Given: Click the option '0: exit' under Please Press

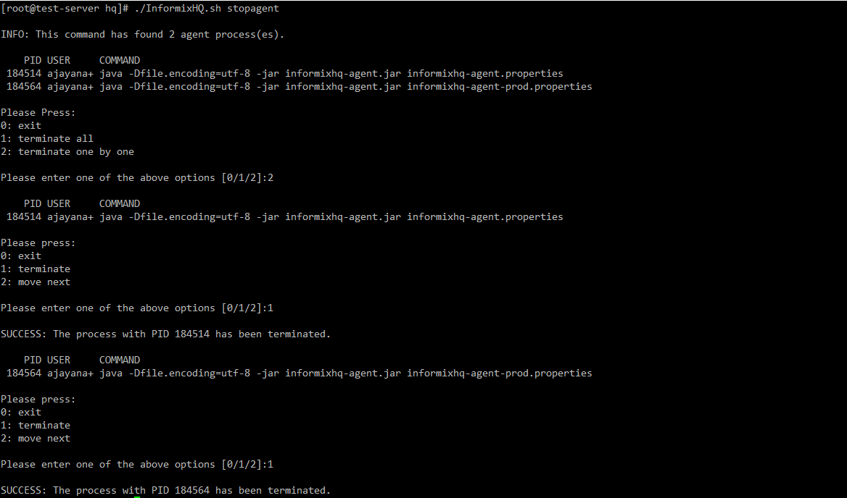Looking at the screenshot, I should coord(20,125).
